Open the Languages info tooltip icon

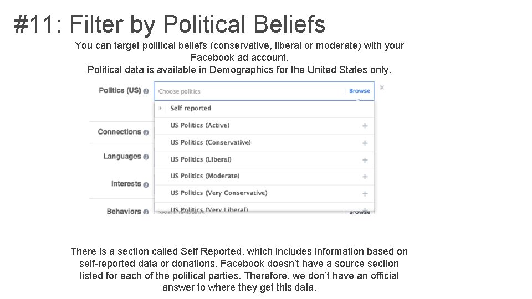pyautogui.click(x=146, y=157)
